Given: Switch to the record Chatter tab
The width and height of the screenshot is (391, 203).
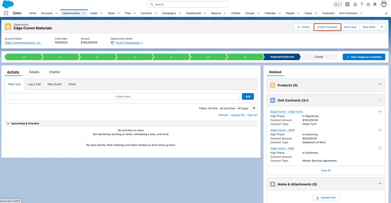Looking at the screenshot, I should (55, 72).
